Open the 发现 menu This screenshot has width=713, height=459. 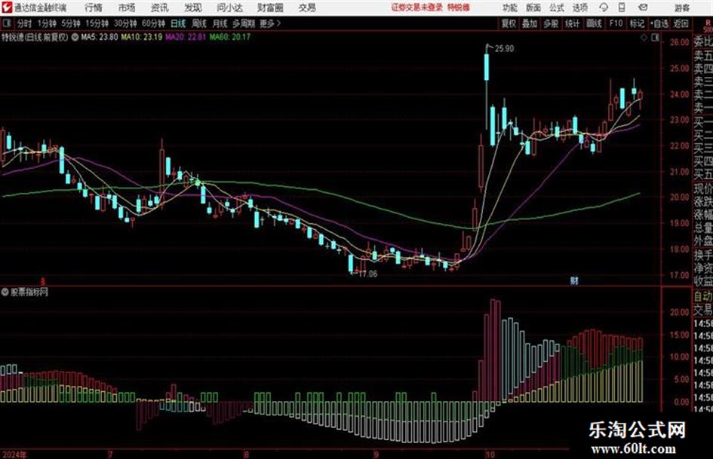(193, 8)
